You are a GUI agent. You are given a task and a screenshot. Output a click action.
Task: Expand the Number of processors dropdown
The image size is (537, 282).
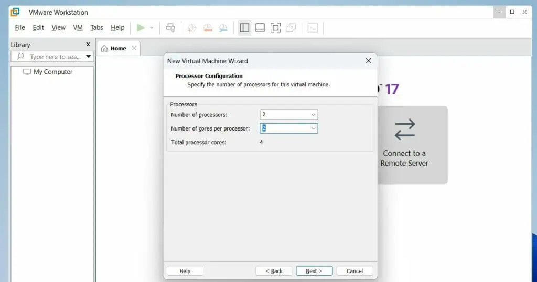click(x=313, y=115)
